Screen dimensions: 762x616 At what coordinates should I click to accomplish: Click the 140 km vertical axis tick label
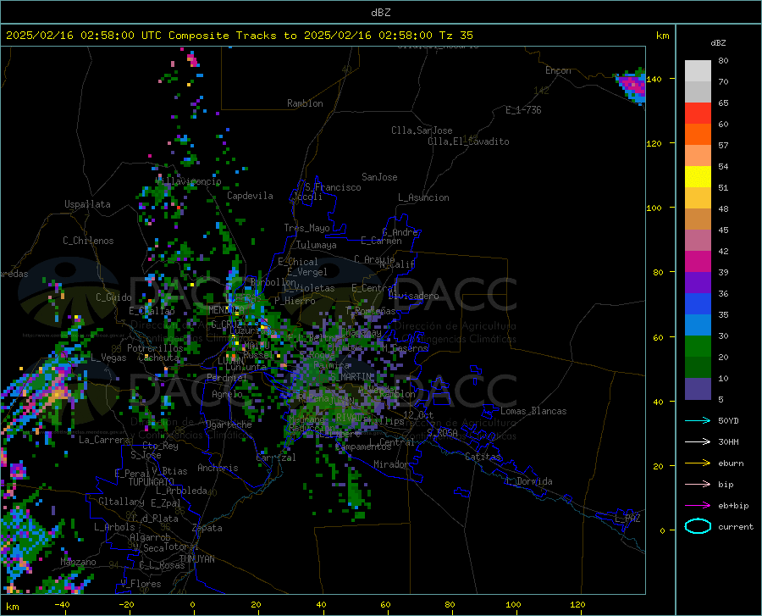point(654,79)
